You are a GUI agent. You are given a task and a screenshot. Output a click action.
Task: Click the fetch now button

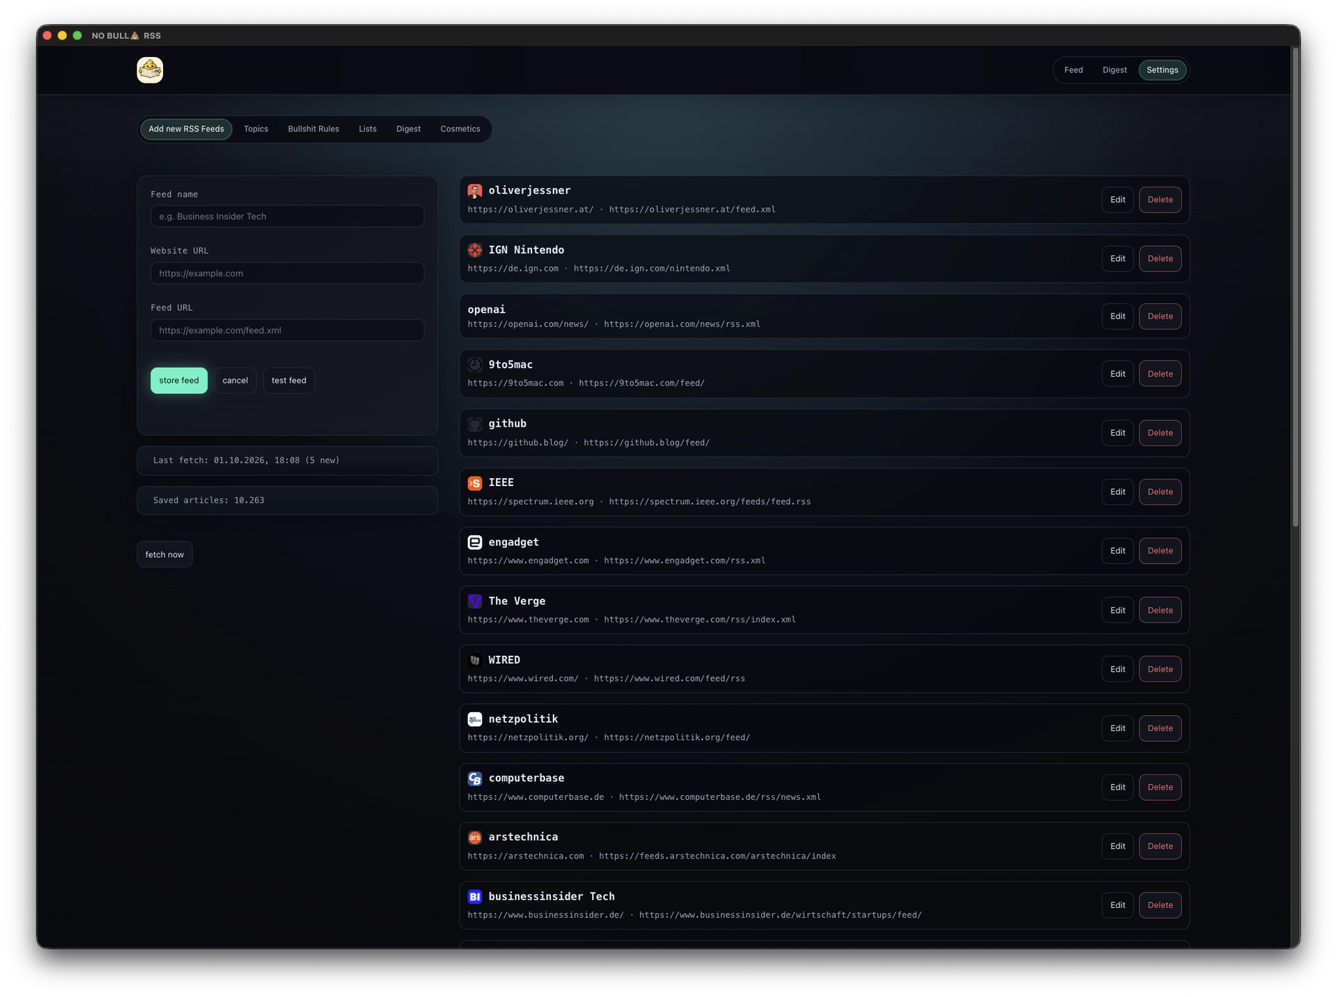coord(164,554)
